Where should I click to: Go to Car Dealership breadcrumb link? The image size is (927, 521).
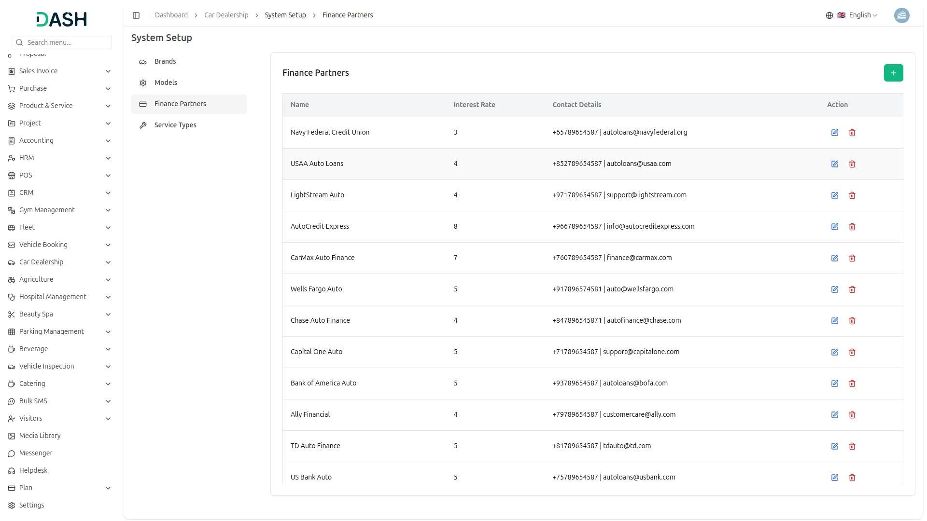(226, 15)
